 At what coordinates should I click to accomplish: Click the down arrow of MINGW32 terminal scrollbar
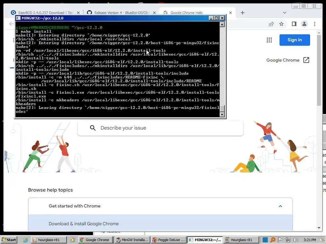(222, 114)
